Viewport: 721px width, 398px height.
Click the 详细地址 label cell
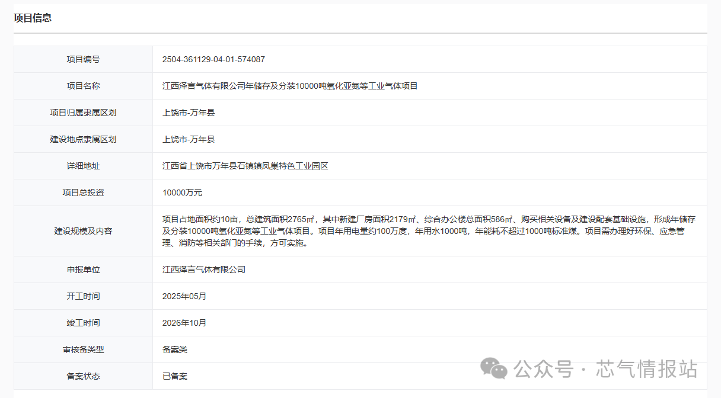coord(83,166)
